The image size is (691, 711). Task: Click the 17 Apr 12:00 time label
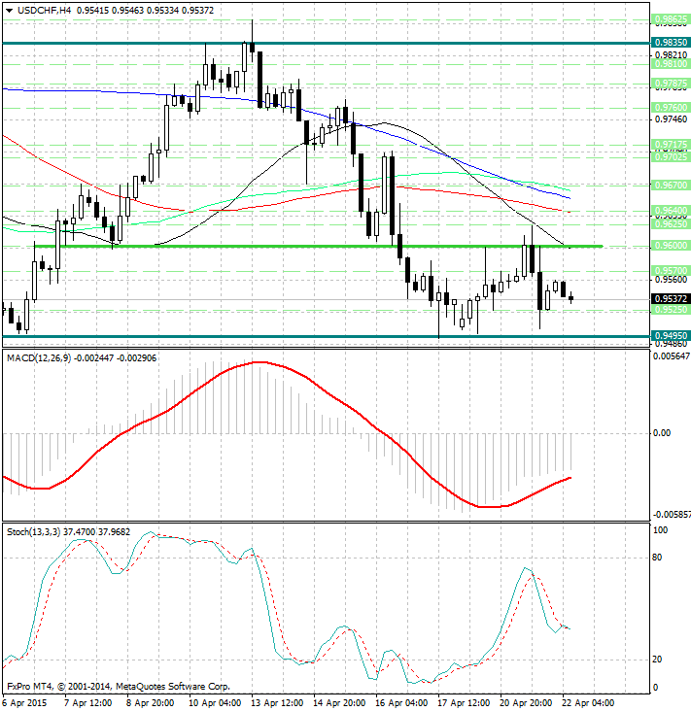tap(464, 703)
